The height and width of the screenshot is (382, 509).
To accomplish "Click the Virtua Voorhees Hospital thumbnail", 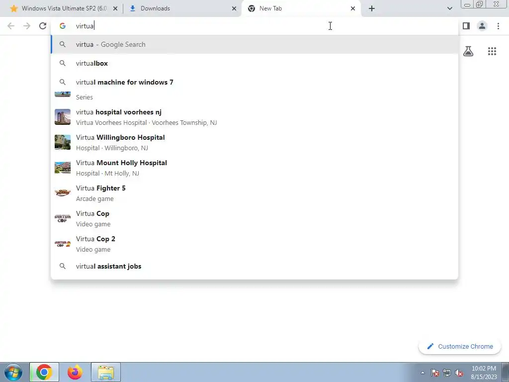I will (63, 117).
